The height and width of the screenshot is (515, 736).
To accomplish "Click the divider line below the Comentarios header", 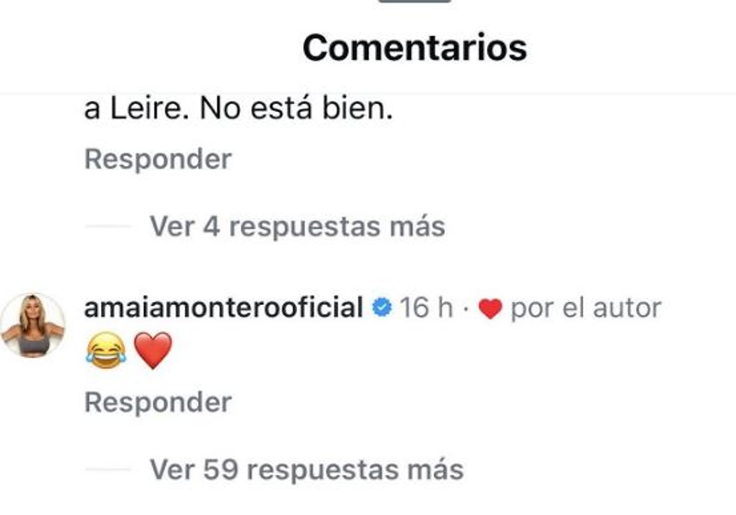I will tap(368, 93).
